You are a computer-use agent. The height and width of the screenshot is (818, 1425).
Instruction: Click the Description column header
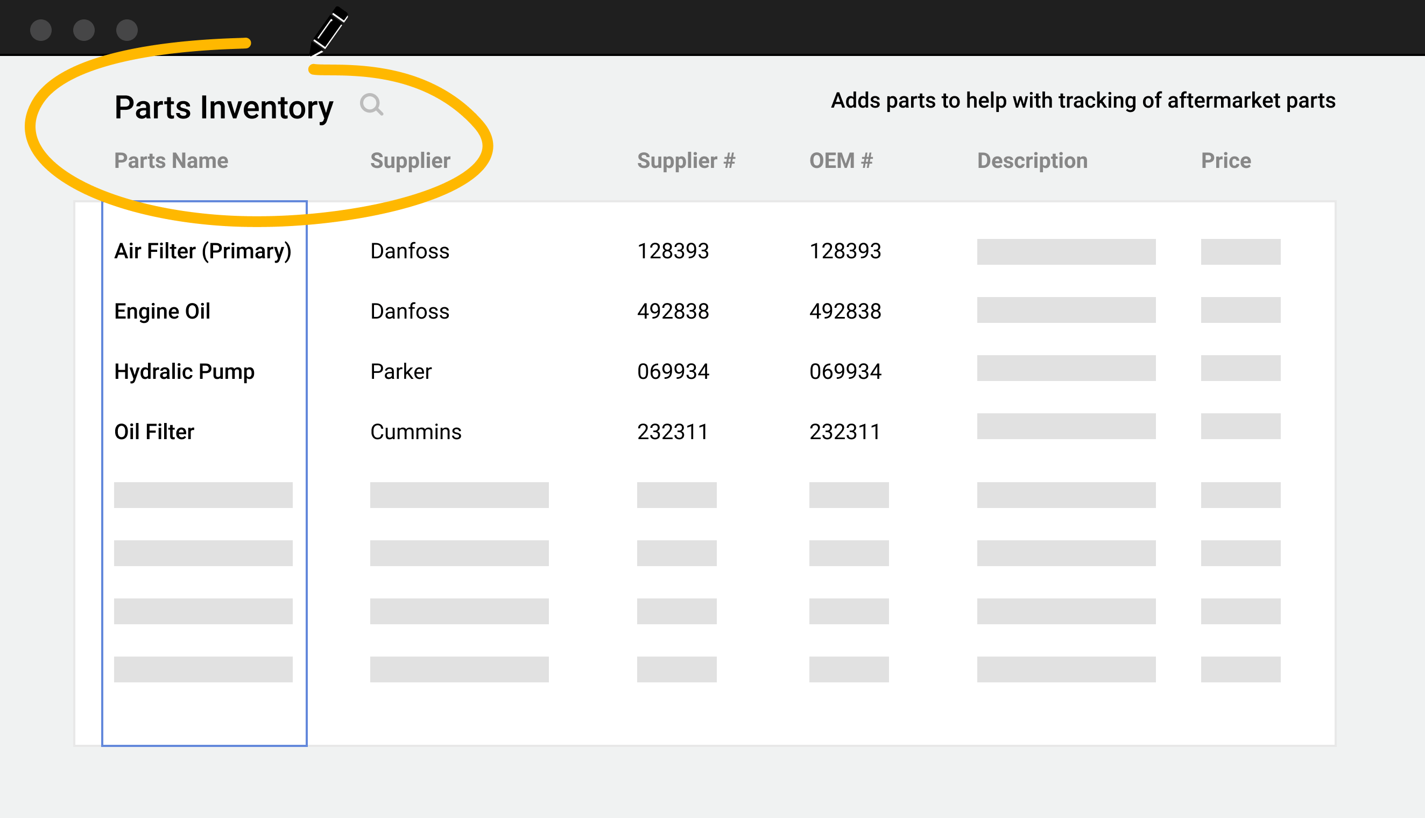coord(1032,161)
